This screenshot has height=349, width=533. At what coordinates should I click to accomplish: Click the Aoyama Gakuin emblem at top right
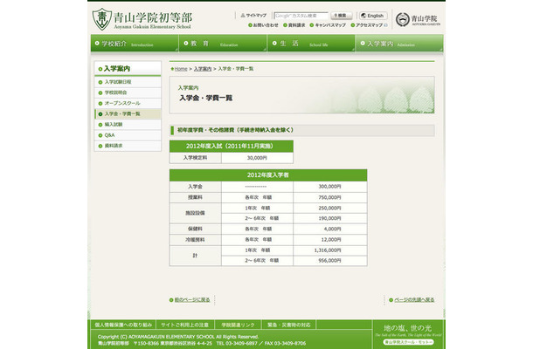(403, 19)
